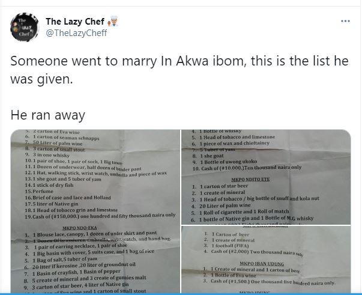
Task: Open the top-right list photo
Action: click(x=266, y=177)
